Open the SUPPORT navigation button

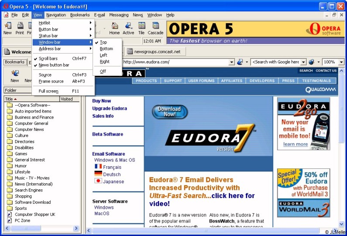(x=173, y=81)
